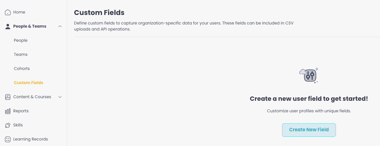Open the Teams submenu item

coord(21,55)
